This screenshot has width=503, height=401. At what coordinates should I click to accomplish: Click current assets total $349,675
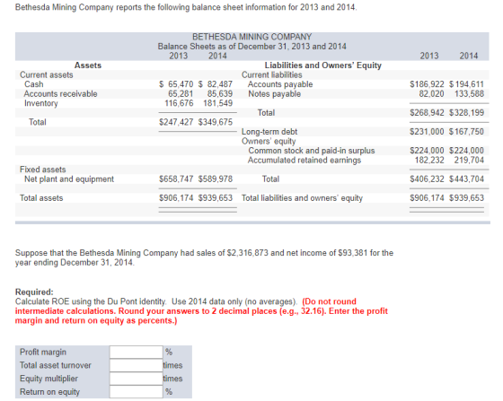click(216, 122)
